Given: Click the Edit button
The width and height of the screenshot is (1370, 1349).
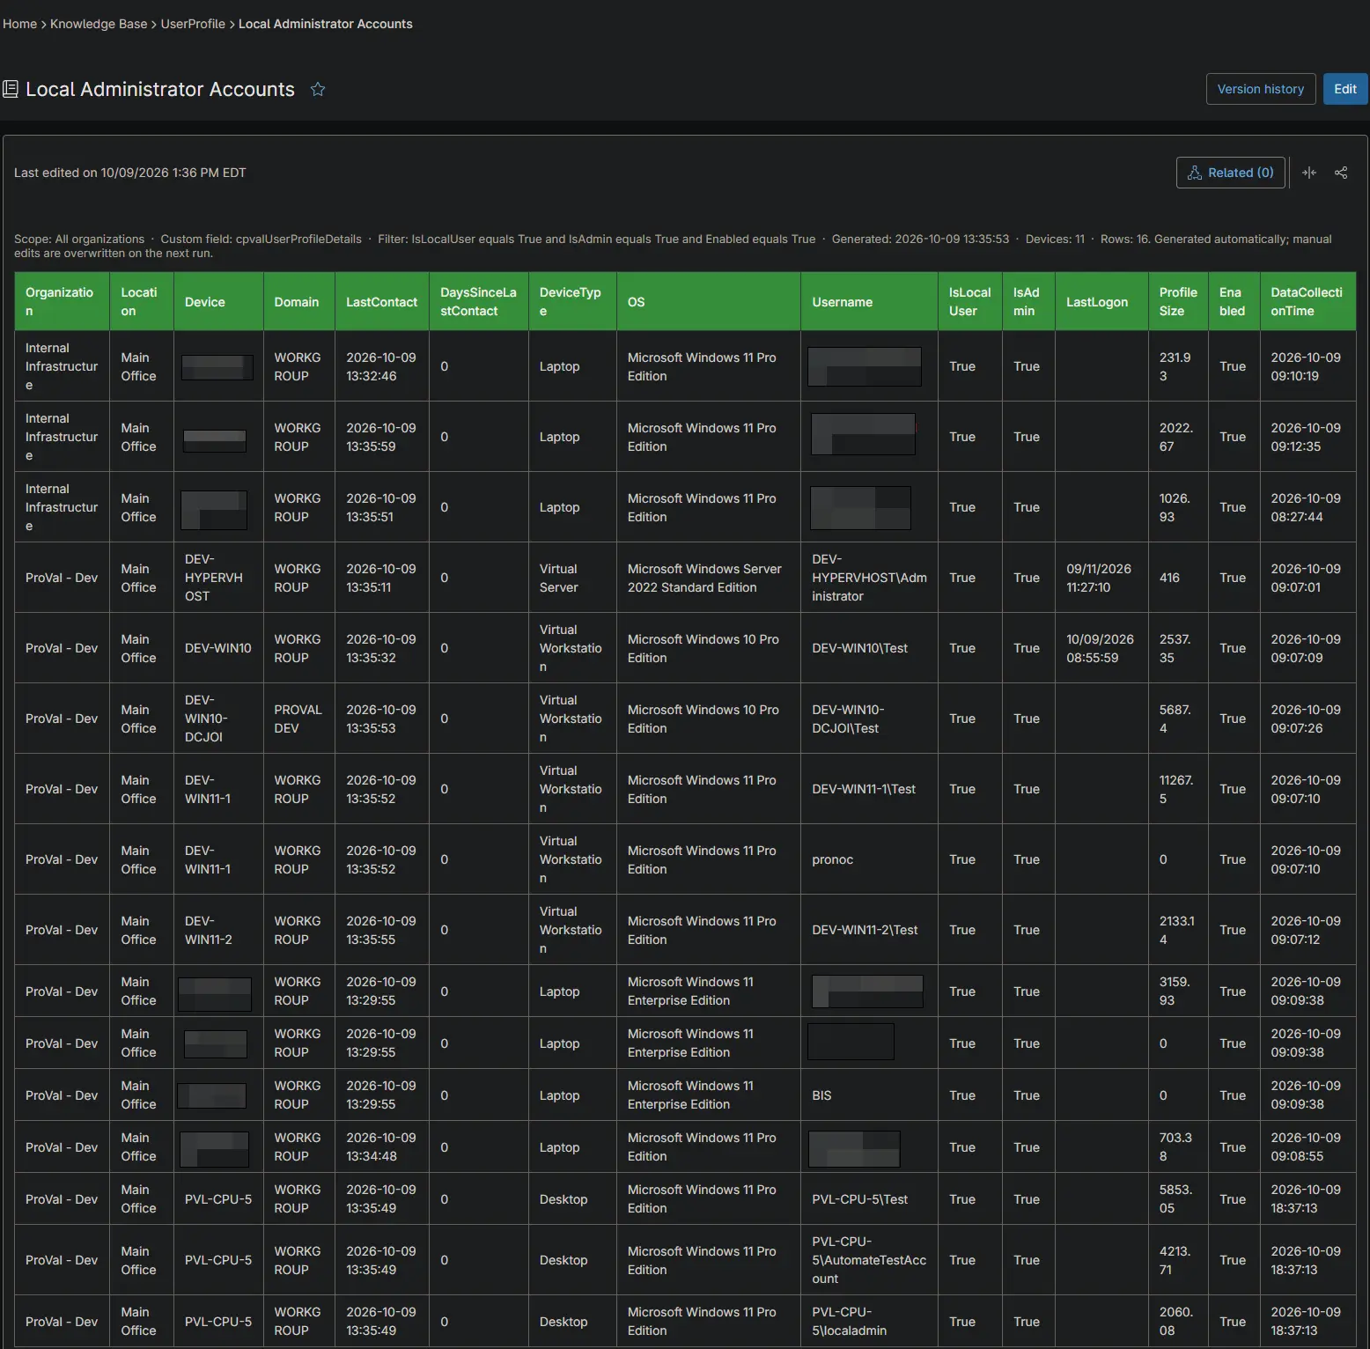Looking at the screenshot, I should click(1345, 89).
